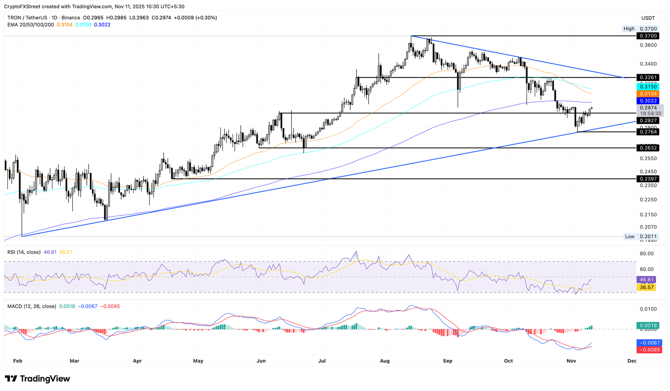Toggle the MACD (12, 26, close) indicator label

(x=31, y=306)
